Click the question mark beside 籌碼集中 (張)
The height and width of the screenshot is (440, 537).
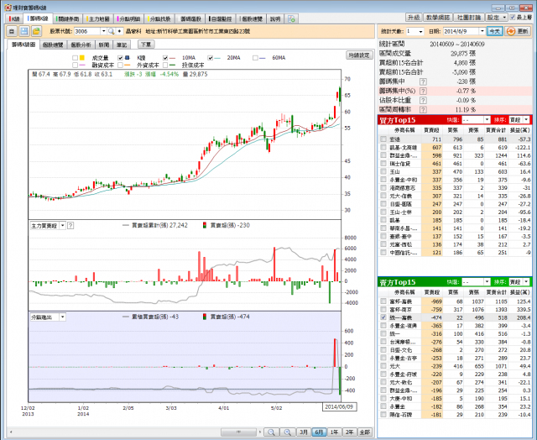click(x=423, y=81)
